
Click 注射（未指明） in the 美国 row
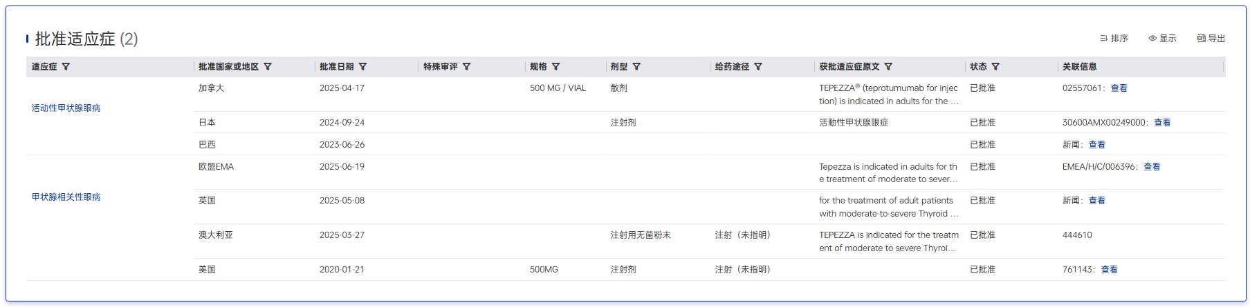742,270
